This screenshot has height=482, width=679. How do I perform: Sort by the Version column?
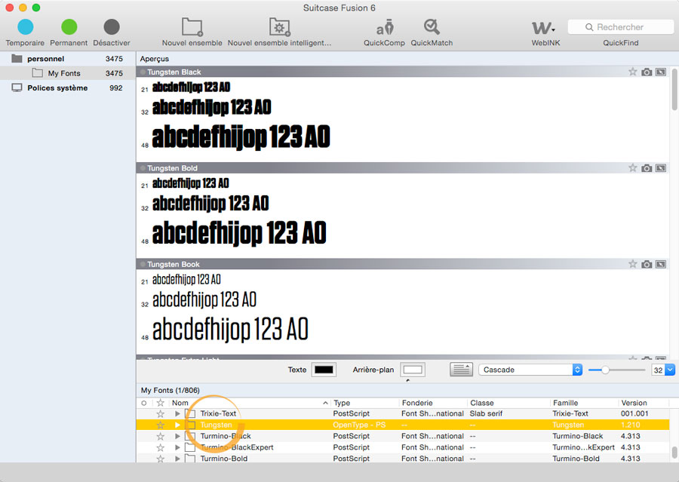(644, 403)
